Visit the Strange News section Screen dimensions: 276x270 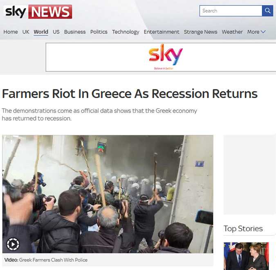pyautogui.click(x=200, y=32)
